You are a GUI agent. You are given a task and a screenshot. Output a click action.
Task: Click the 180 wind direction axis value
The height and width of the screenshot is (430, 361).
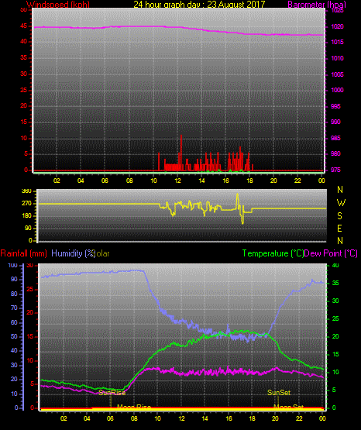(x=26, y=216)
